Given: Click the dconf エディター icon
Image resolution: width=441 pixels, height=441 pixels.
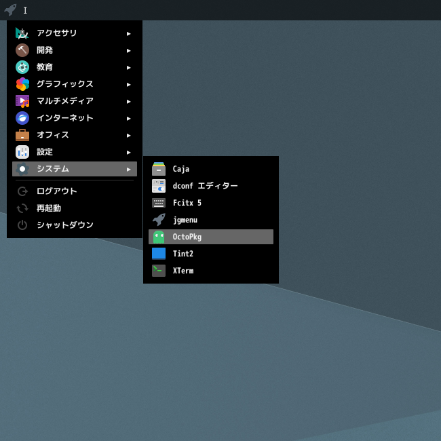Looking at the screenshot, I should [159, 186].
